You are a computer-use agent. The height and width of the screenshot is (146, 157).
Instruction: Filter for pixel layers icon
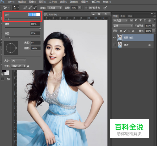[x=132, y=20]
